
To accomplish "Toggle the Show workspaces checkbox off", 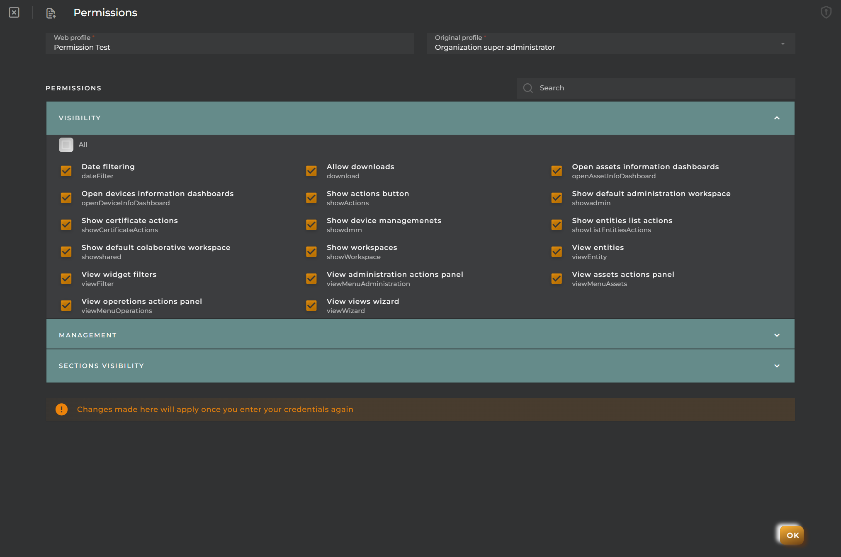I will (x=311, y=251).
